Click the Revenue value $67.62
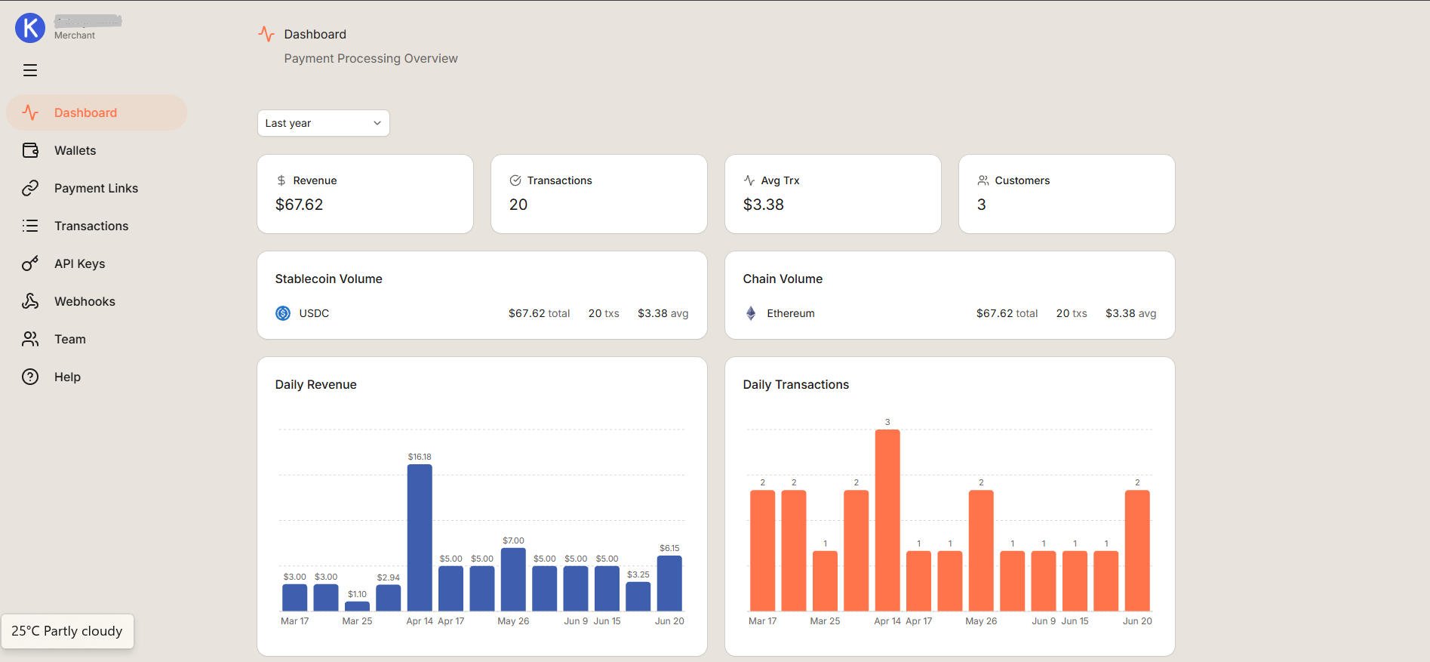1430x662 pixels. click(299, 205)
